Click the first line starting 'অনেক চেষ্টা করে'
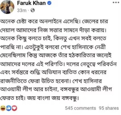The height and width of the screenshot is (115, 121). pyautogui.click(x=54, y=22)
